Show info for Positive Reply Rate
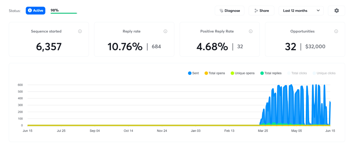 (x=251, y=31)
